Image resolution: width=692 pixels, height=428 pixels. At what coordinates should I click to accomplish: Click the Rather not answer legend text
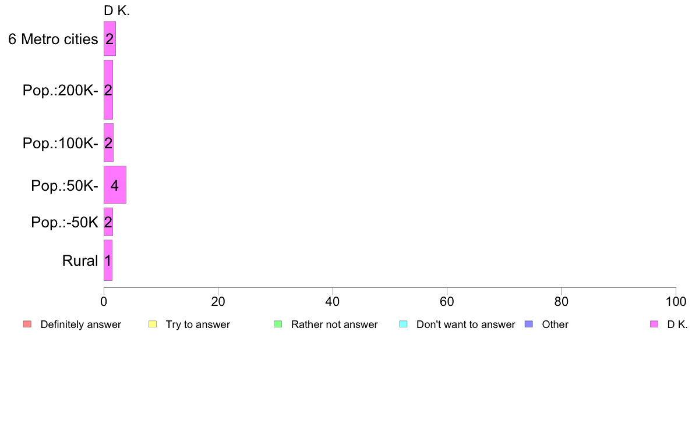click(334, 324)
